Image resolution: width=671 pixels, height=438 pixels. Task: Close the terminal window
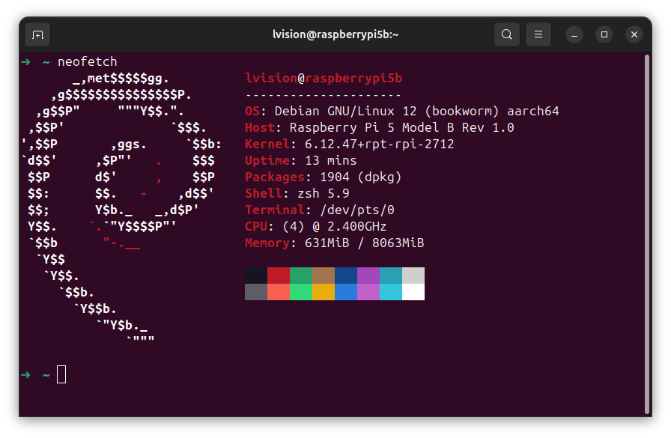[x=634, y=34]
